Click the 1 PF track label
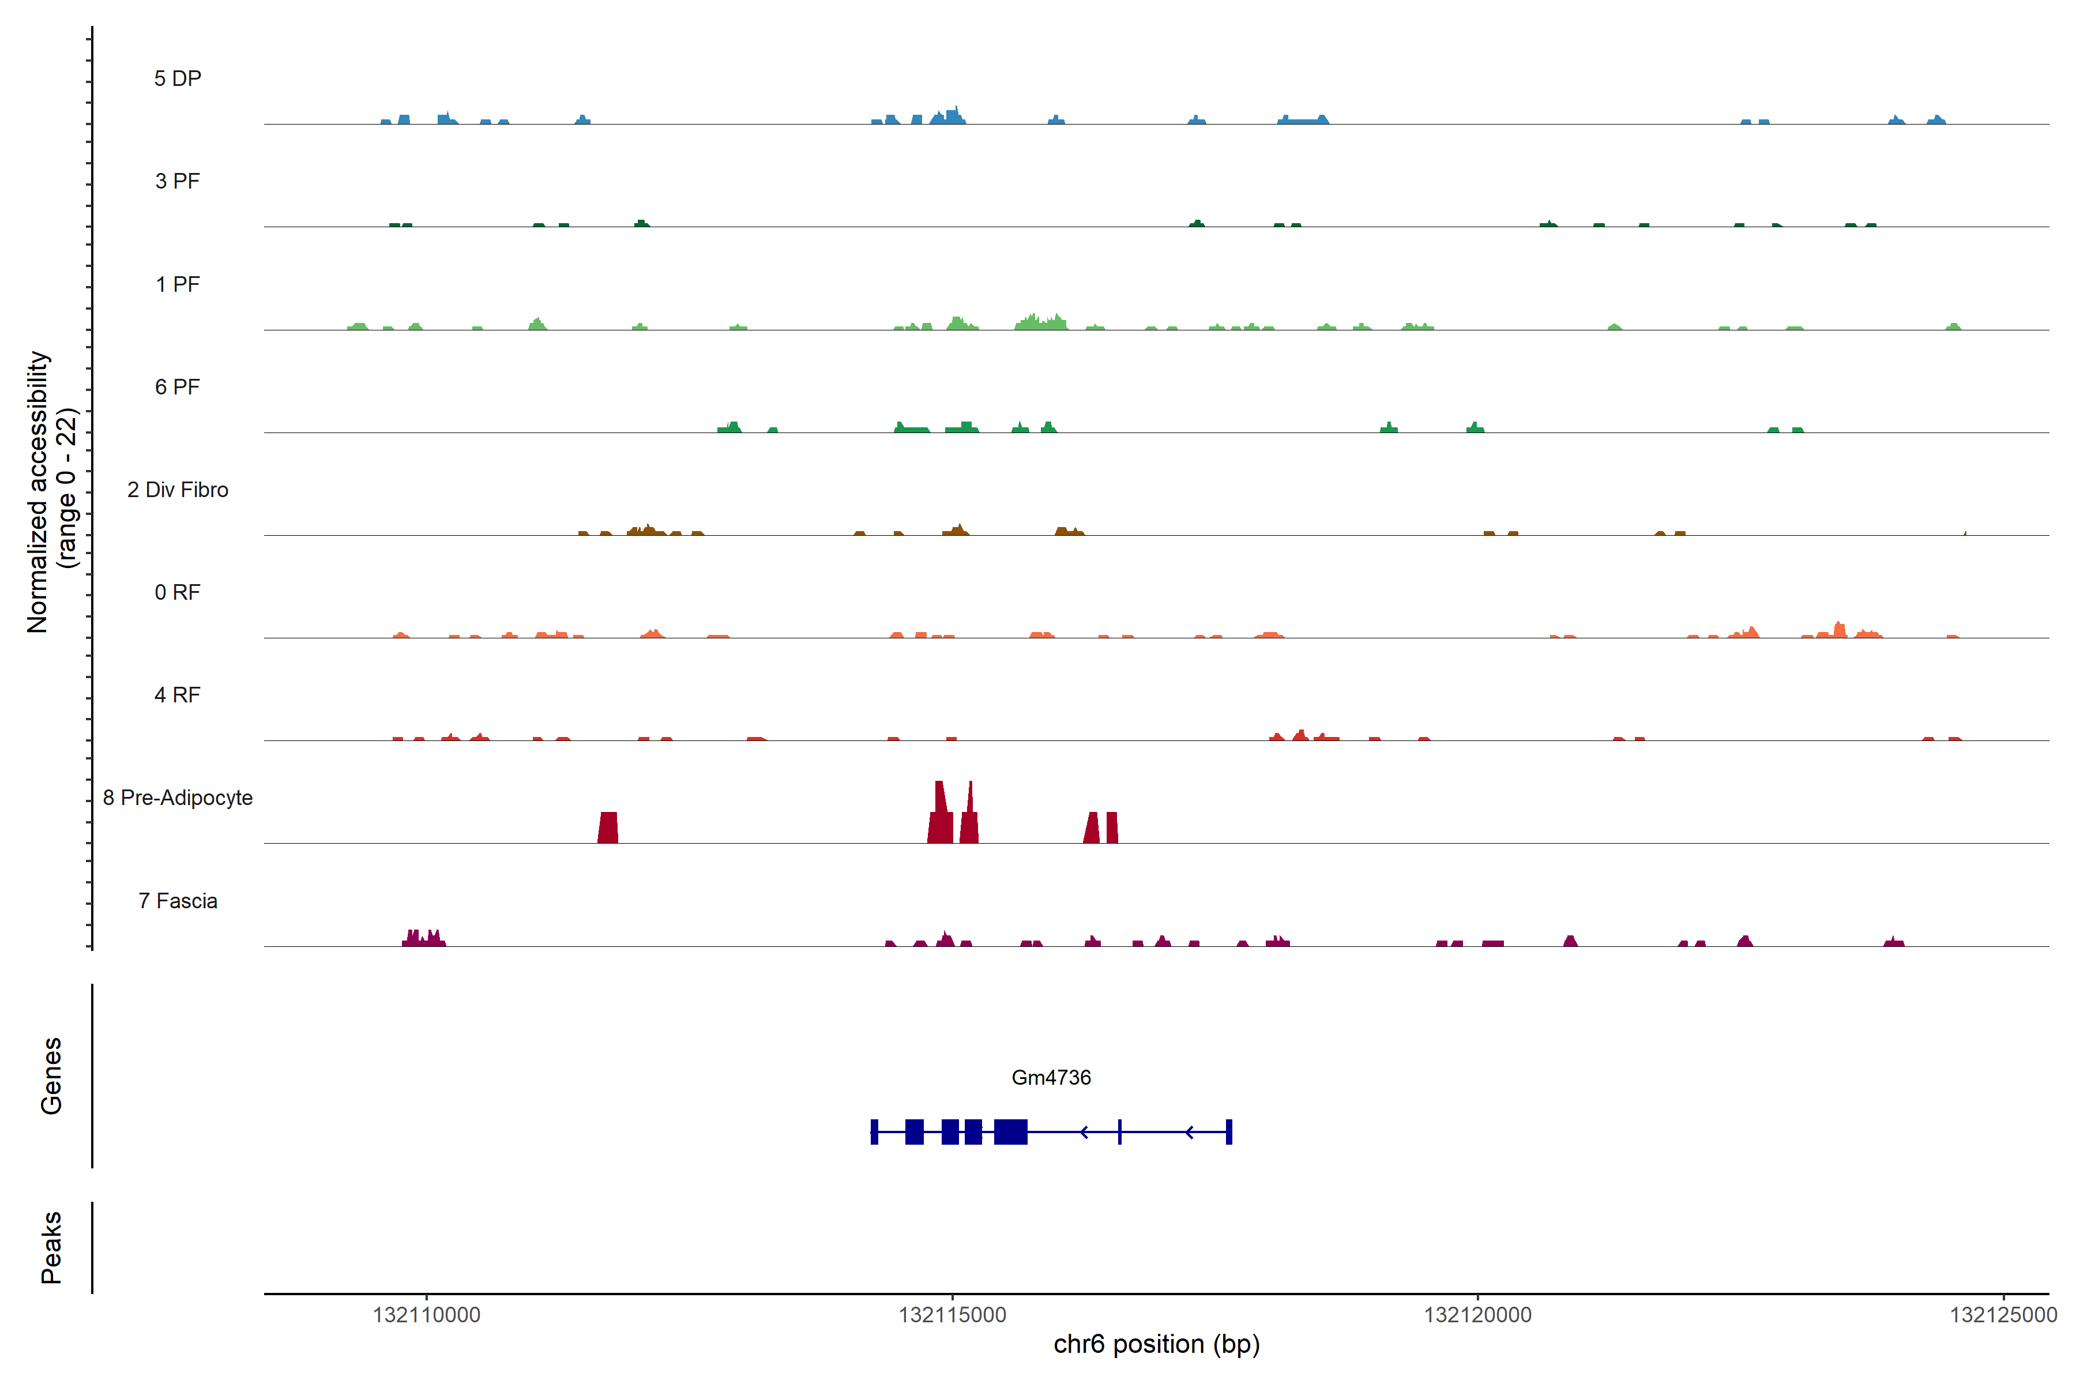The width and height of the screenshot is (2076, 1384). coord(178,284)
